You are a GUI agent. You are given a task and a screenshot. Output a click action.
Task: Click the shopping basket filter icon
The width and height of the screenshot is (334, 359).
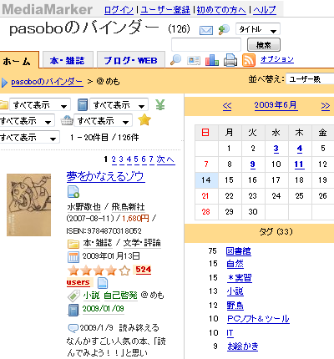[67, 121]
